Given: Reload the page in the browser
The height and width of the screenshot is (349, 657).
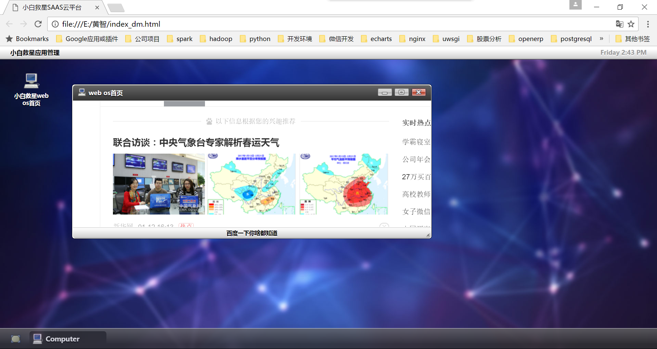Looking at the screenshot, I should pyautogui.click(x=38, y=24).
